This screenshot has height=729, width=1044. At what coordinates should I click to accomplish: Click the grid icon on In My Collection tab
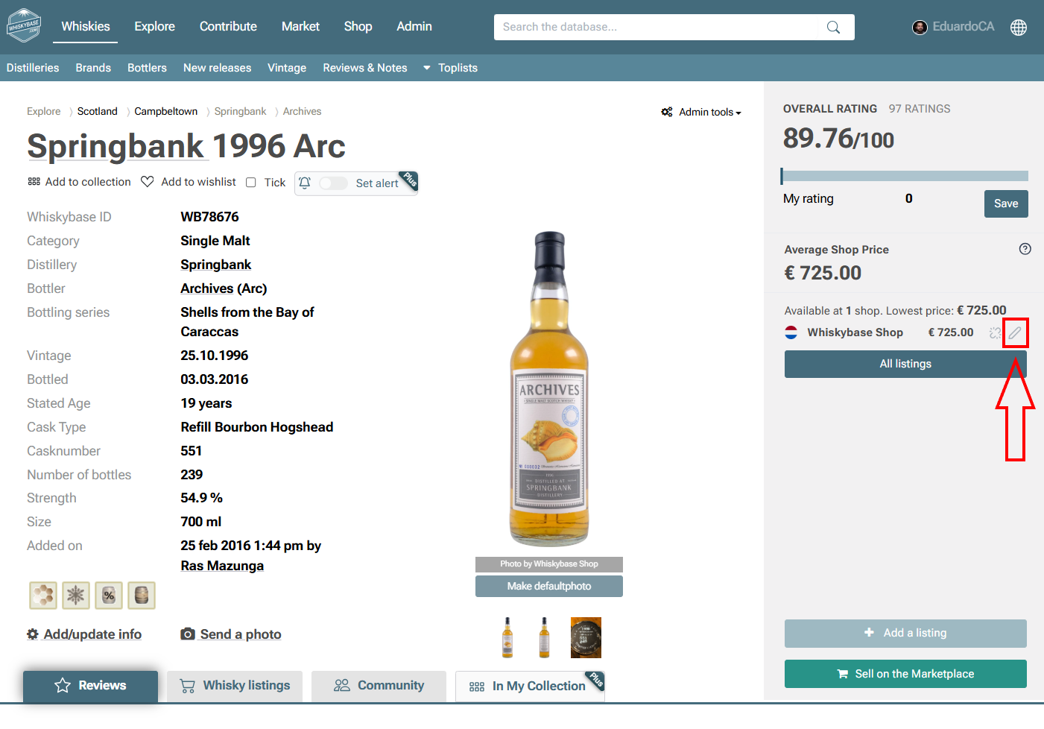pos(477,687)
